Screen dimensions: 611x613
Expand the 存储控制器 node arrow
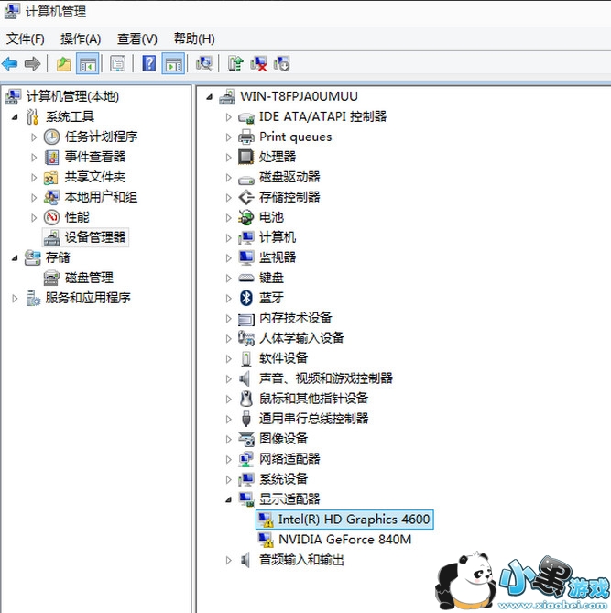tap(229, 197)
